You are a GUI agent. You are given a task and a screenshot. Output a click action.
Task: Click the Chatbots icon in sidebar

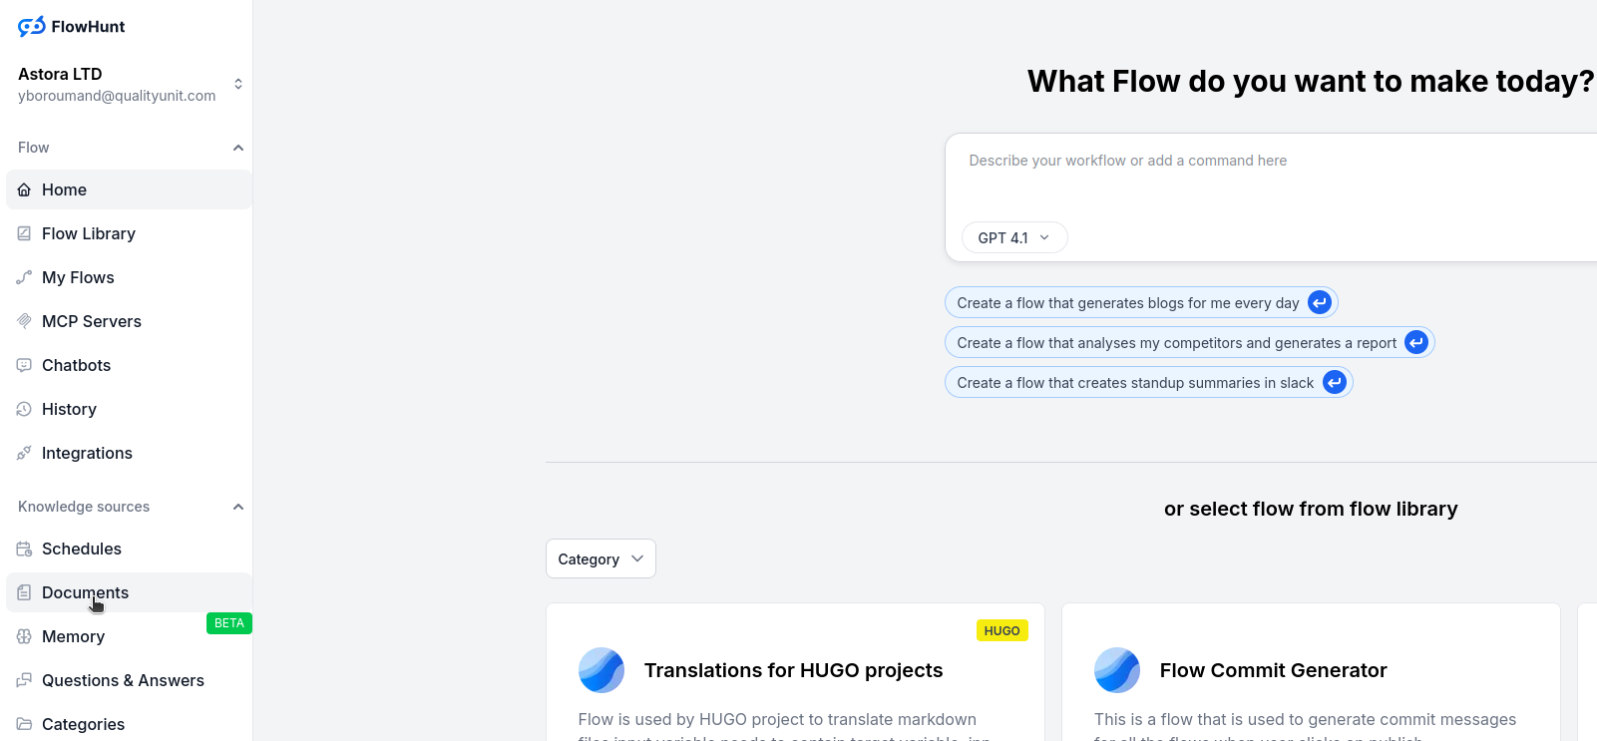(x=24, y=365)
